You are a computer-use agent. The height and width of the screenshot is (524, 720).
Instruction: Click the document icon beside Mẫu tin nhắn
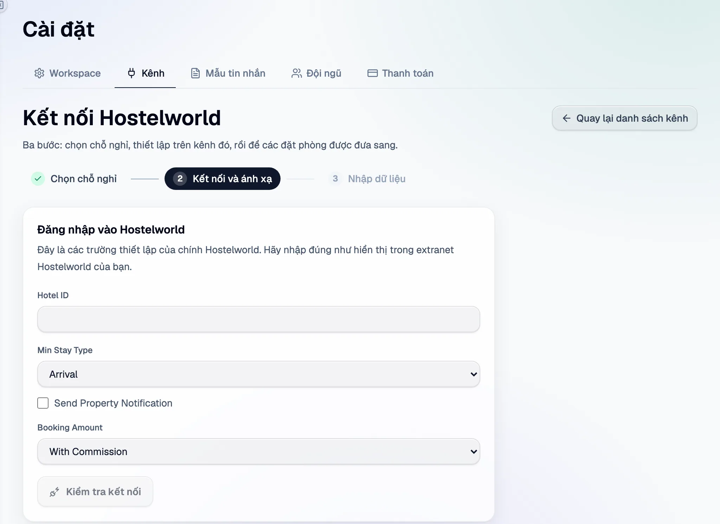click(195, 73)
